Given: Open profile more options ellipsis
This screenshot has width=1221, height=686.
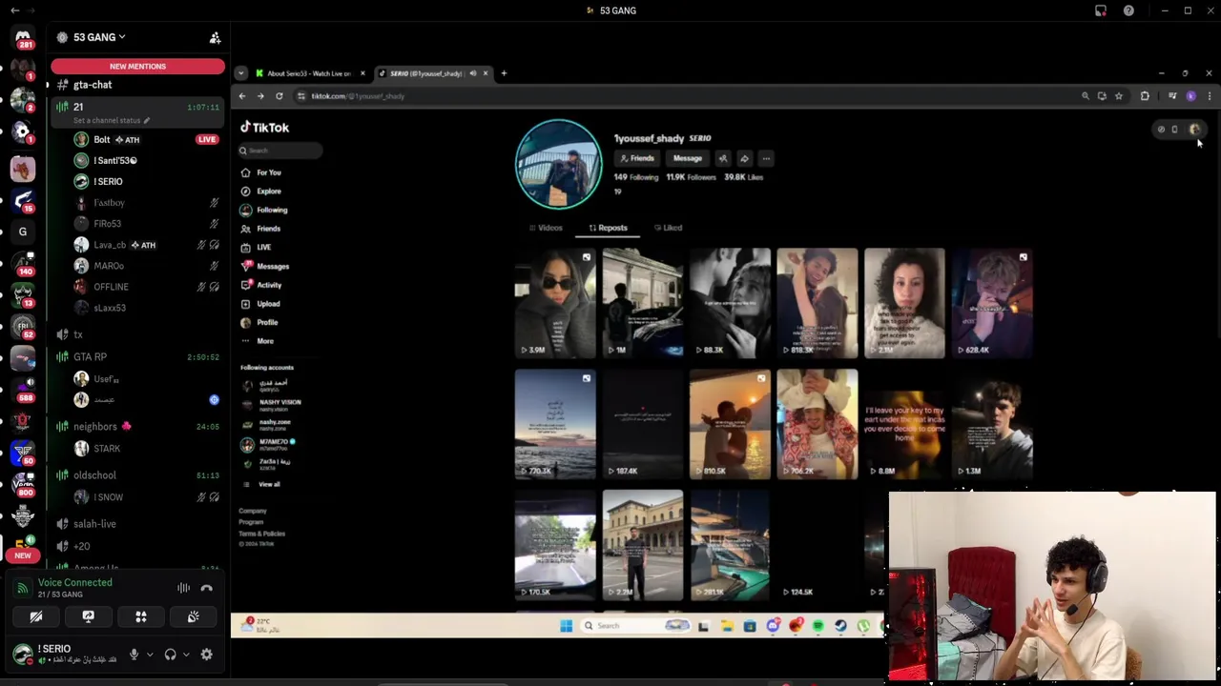Looking at the screenshot, I should 765,158.
